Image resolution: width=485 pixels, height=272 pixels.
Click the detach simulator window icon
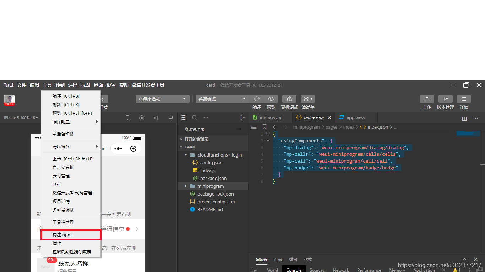coord(170,118)
